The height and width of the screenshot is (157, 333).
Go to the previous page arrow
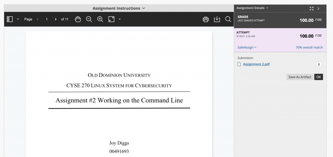tap(38, 19)
